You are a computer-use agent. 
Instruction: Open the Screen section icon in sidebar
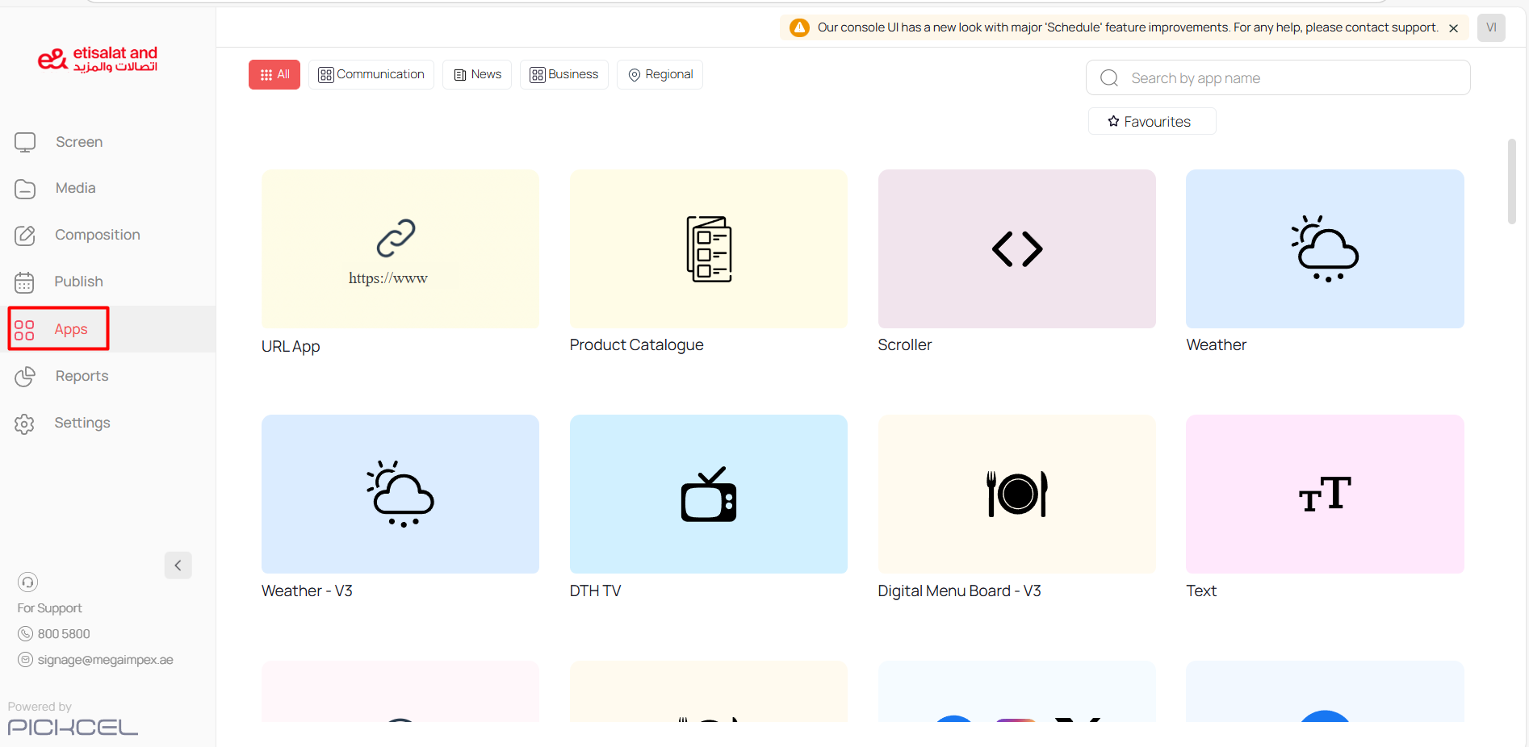click(x=25, y=142)
